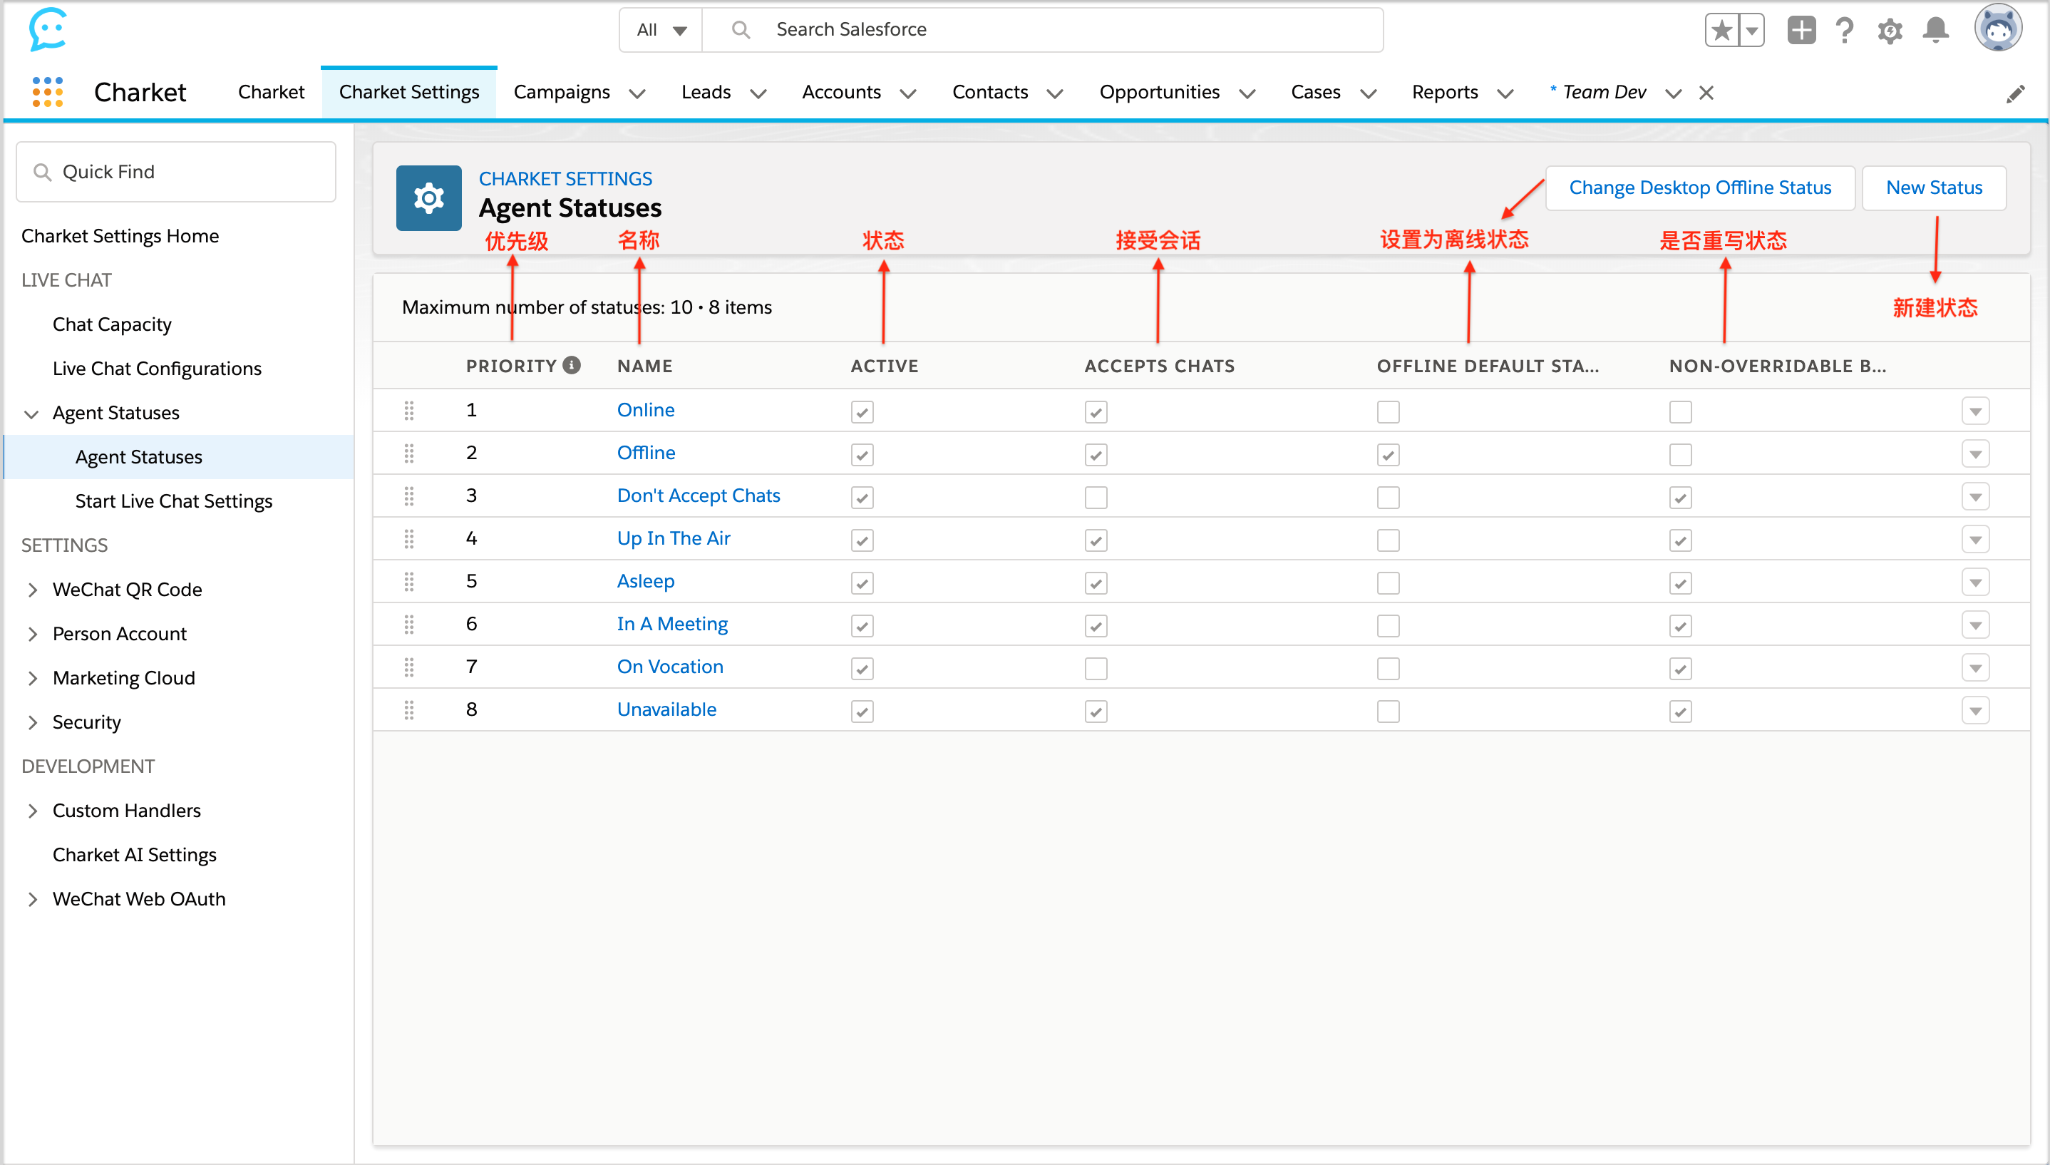
Task: Open Don't Accept Chats status link
Action: tap(699, 496)
